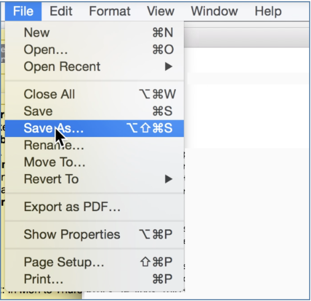Select Show Properties menu item
Screen dimensions: 311x301
(x=72, y=235)
